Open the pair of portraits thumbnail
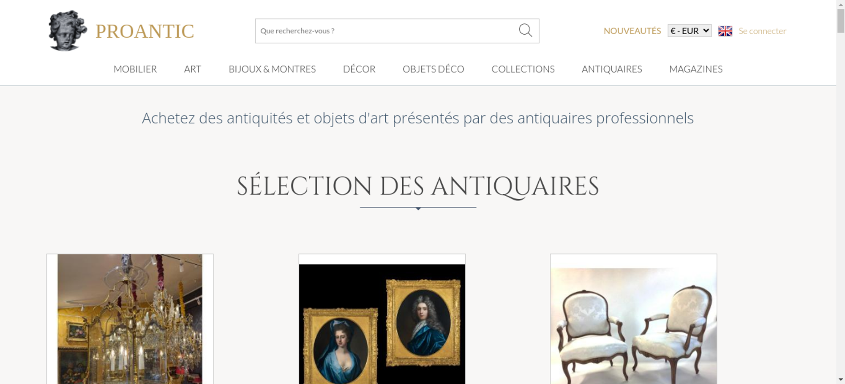 pos(382,319)
